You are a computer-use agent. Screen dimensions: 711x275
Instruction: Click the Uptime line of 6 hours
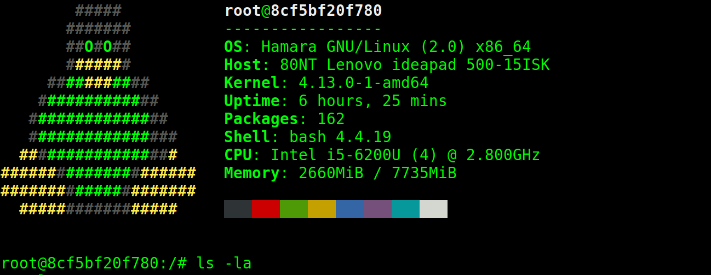pos(335,101)
